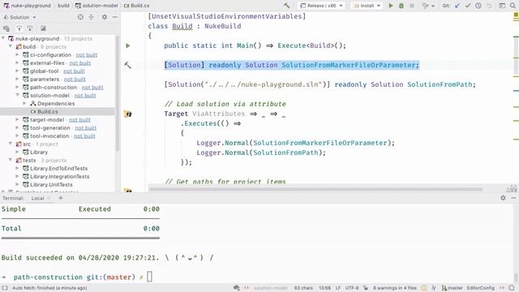Expand the Library.UnitTests project

(x=17, y=184)
